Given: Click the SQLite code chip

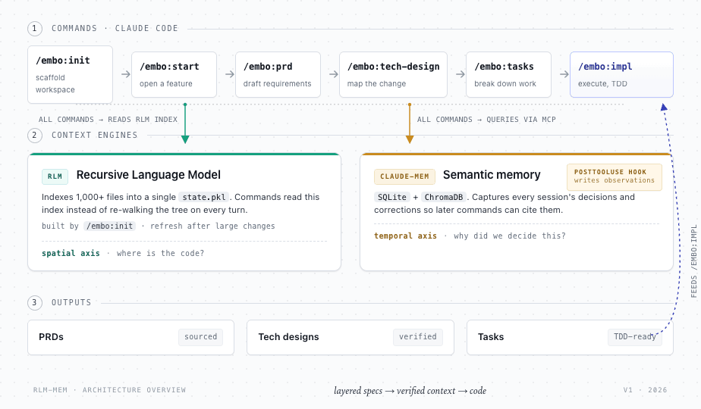Looking at the screenshot, I should click(x=392, y=197).
